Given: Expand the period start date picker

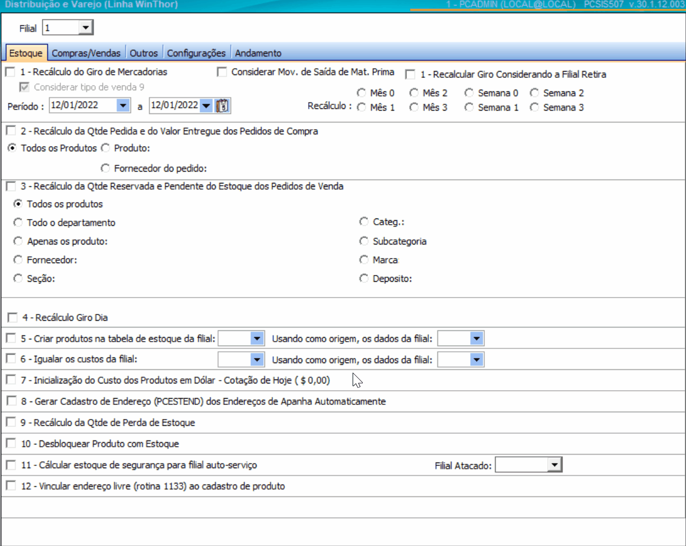Looking at the screenshot, I should [123, 105].
